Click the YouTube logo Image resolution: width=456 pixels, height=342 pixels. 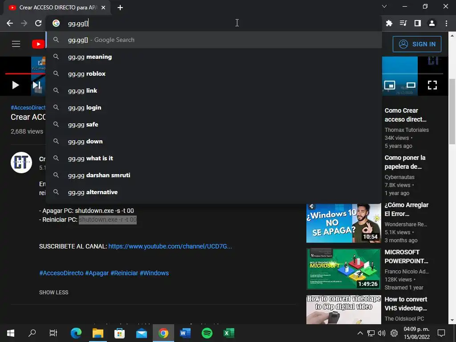click(38, 44)
